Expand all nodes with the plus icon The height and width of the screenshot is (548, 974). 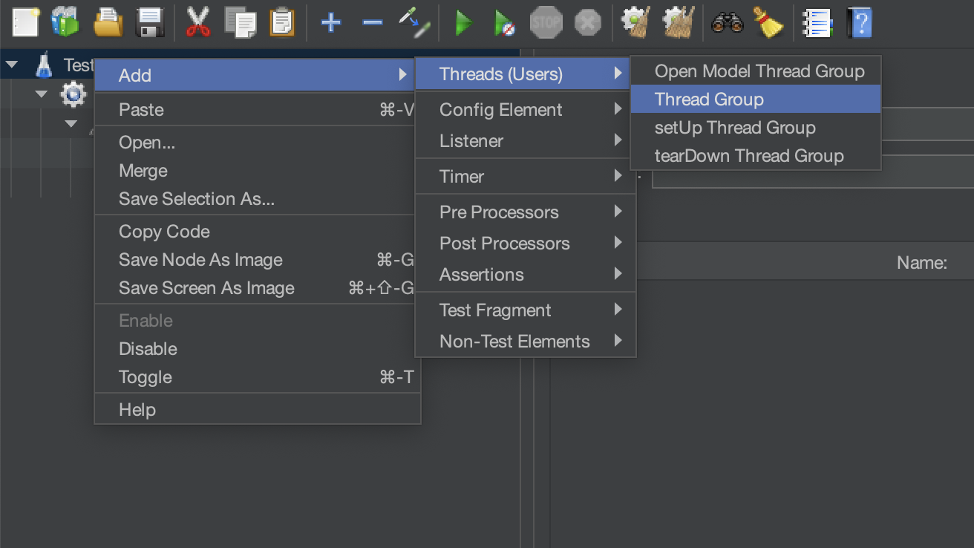tap(330, 22)
